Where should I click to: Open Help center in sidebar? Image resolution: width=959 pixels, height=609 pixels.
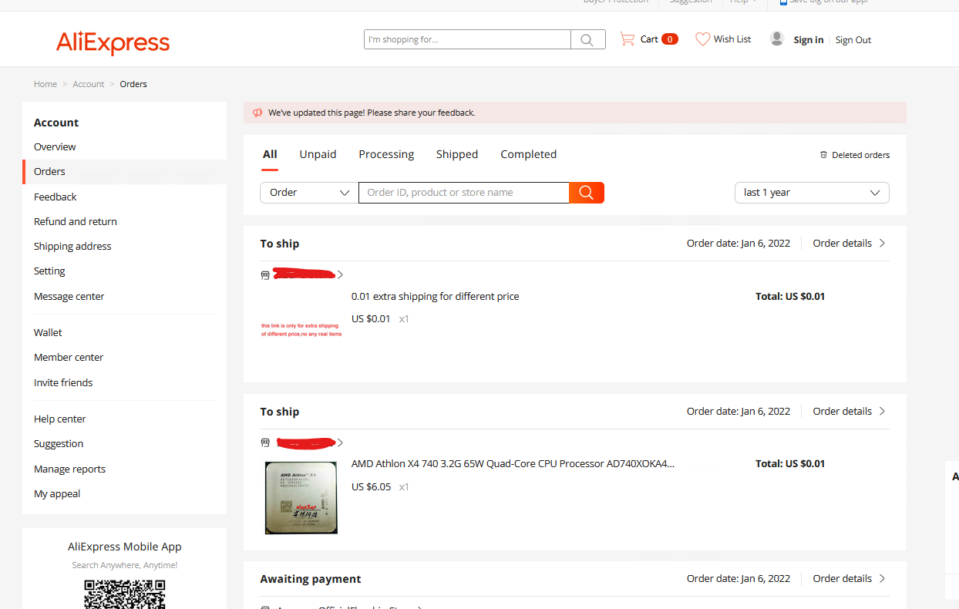pos(60,419)
